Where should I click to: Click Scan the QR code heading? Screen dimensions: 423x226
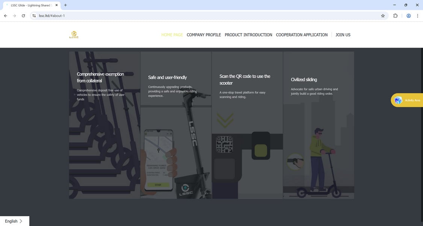point(245,80)
